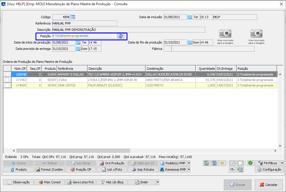Click the Descrição input field
The image size is (286, 192).
[x=129, y=30]
